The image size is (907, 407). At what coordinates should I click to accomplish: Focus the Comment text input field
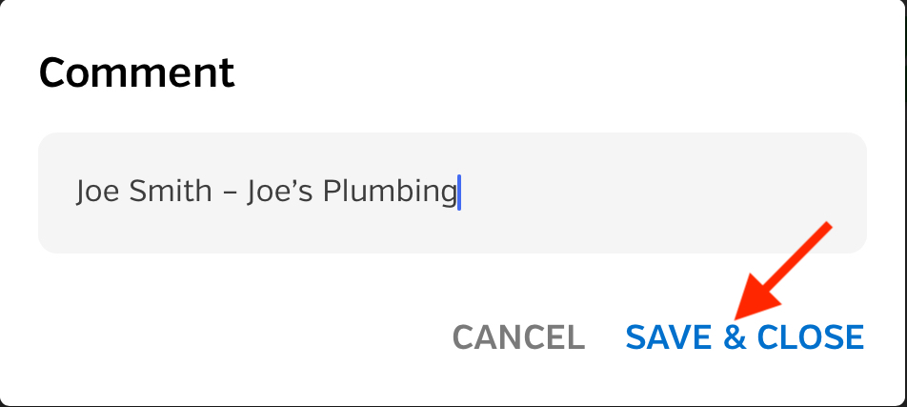(x=453, y=193)
